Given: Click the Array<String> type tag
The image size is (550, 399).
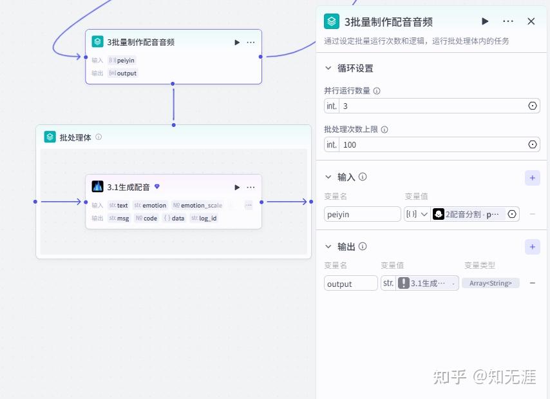Looking at the screenshot, I should pyautogui.click(x=490, y=283).
